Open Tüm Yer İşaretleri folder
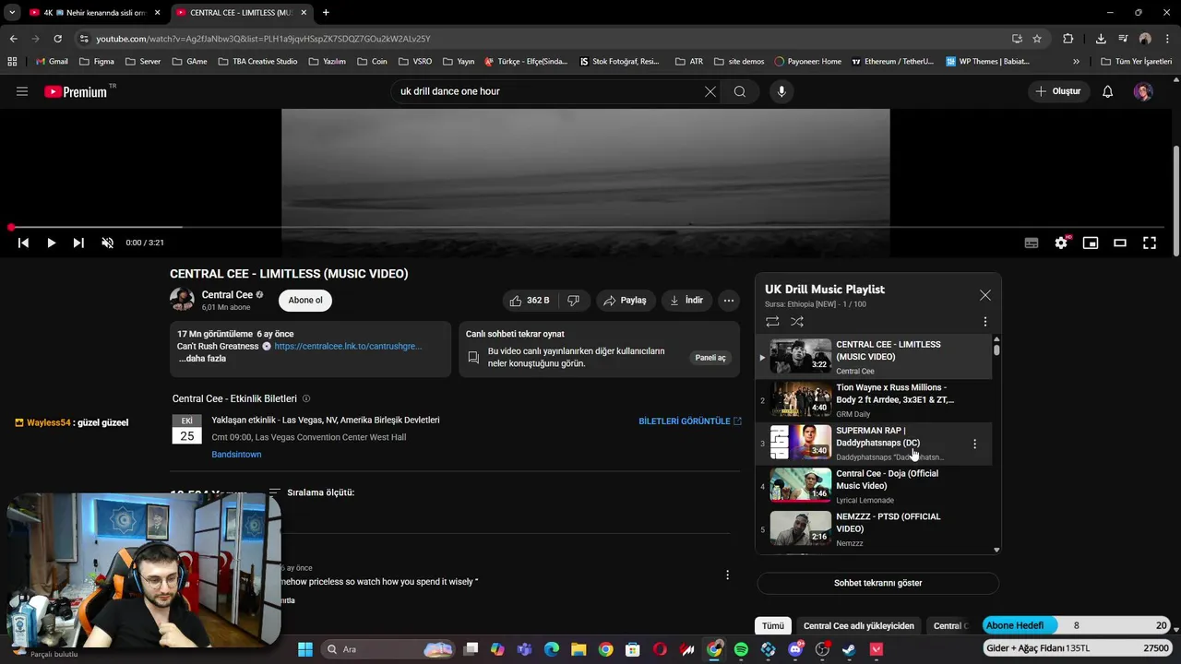Screen dimensions: 1181x664 pyautogui.click(x=1136, y=62)
